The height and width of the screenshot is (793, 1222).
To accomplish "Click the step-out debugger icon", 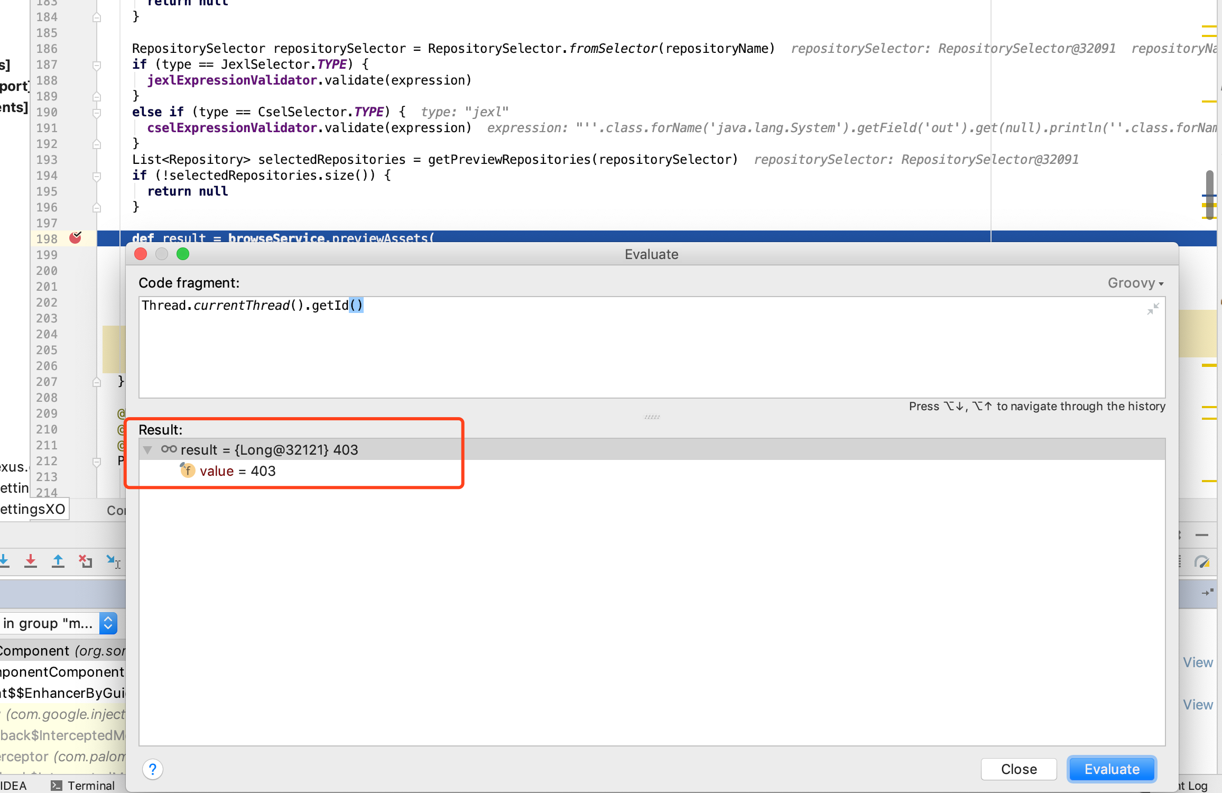I will tap(57, 560).
